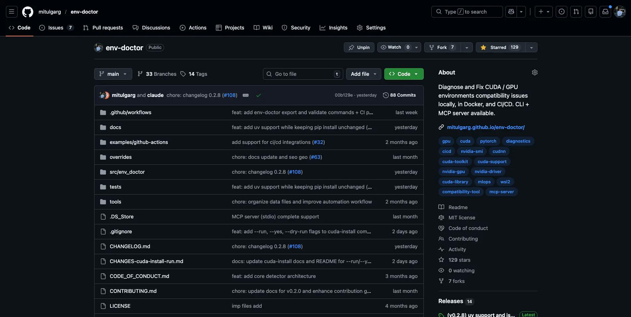View the green check status of latest commit
The width and height of the screenshot is (631, 317).
click(259, 95)
